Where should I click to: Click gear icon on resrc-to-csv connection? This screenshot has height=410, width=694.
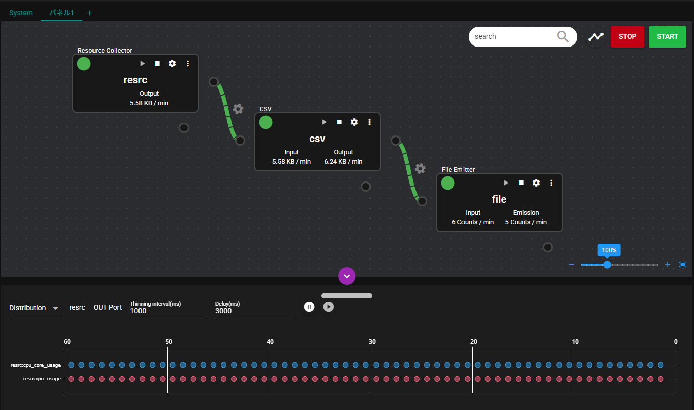tap(238, 109)
